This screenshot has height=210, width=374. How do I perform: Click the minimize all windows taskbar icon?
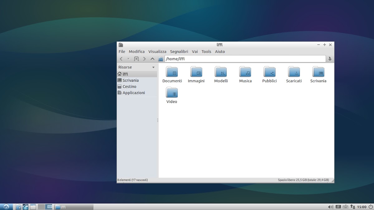(33, 207)
